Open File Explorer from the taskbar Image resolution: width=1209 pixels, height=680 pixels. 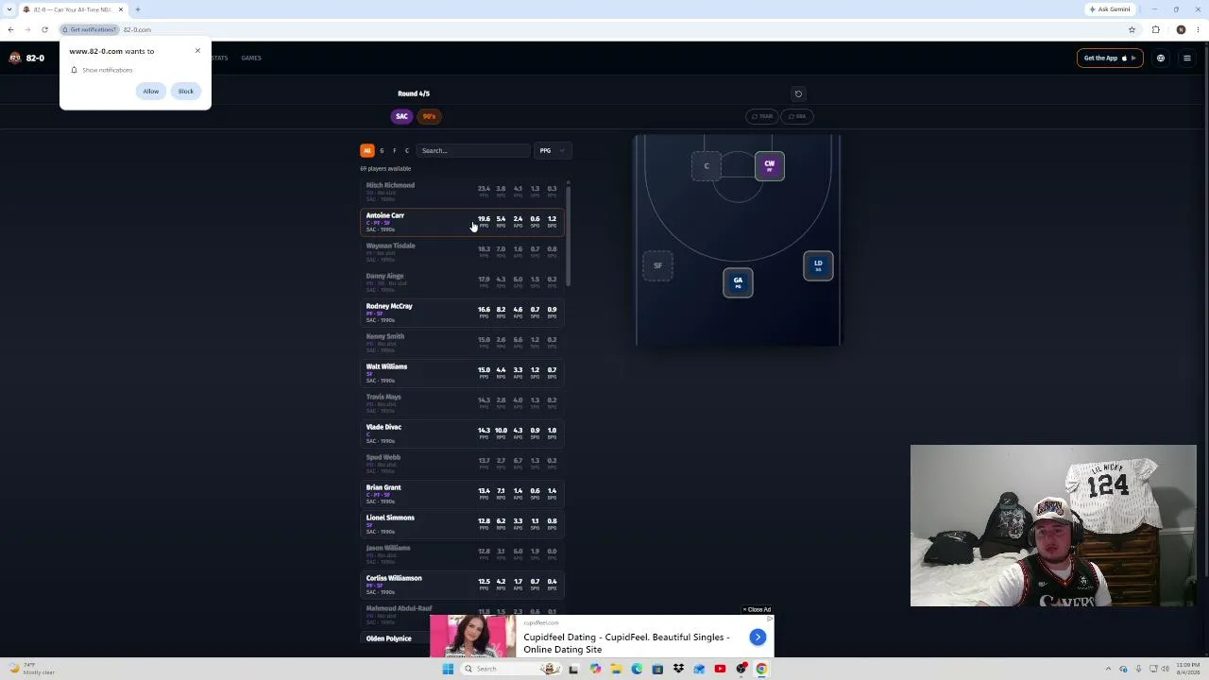coord(616,669)
